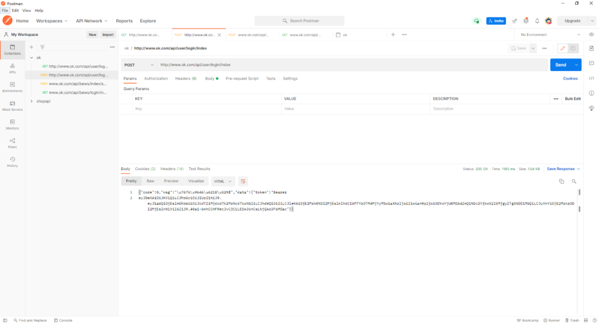599x323 pixels.
Task: Open the Save Response dropdown
Action: (563, 169)
